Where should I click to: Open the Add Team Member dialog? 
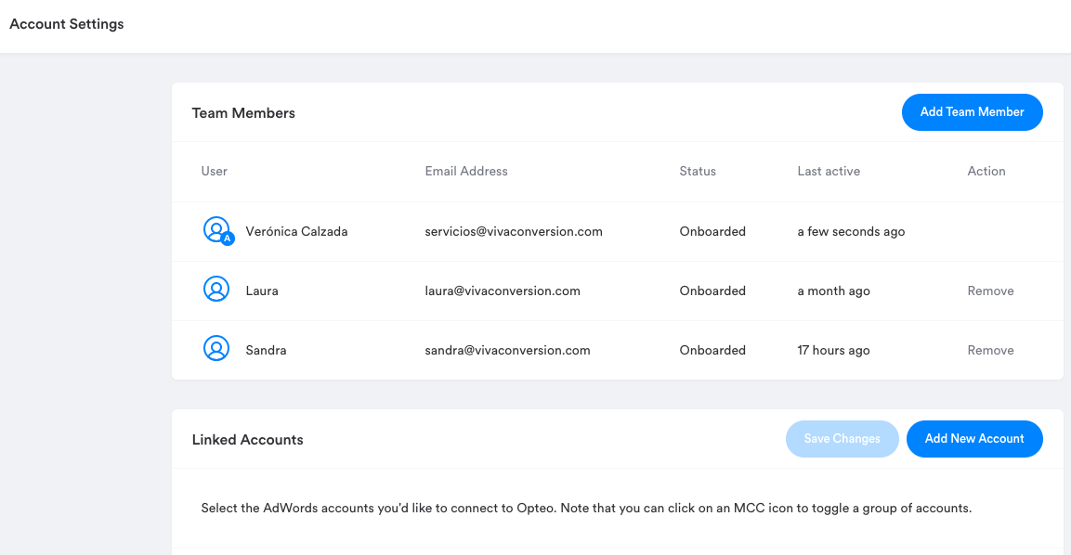pyautogui.click(x=972, y=112)
